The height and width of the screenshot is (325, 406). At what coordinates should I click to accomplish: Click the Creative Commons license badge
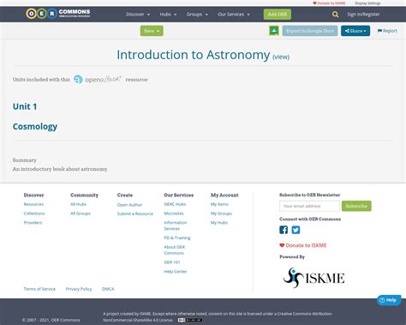click(x=190, y=320)
